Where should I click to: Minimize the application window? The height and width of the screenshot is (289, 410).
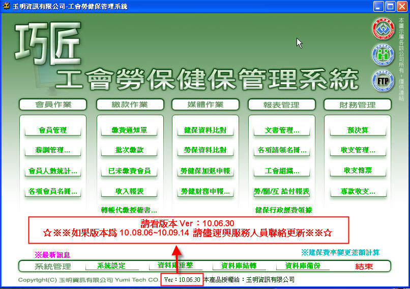coord(378,6)
